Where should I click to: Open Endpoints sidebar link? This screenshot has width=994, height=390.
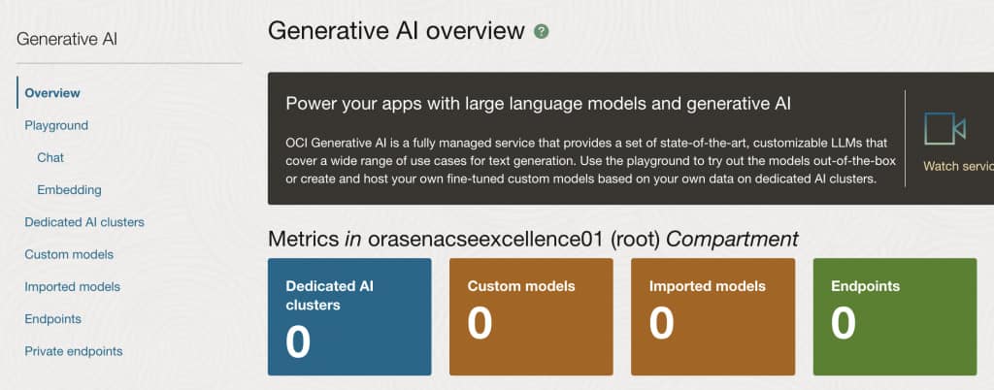coord(52,318)
